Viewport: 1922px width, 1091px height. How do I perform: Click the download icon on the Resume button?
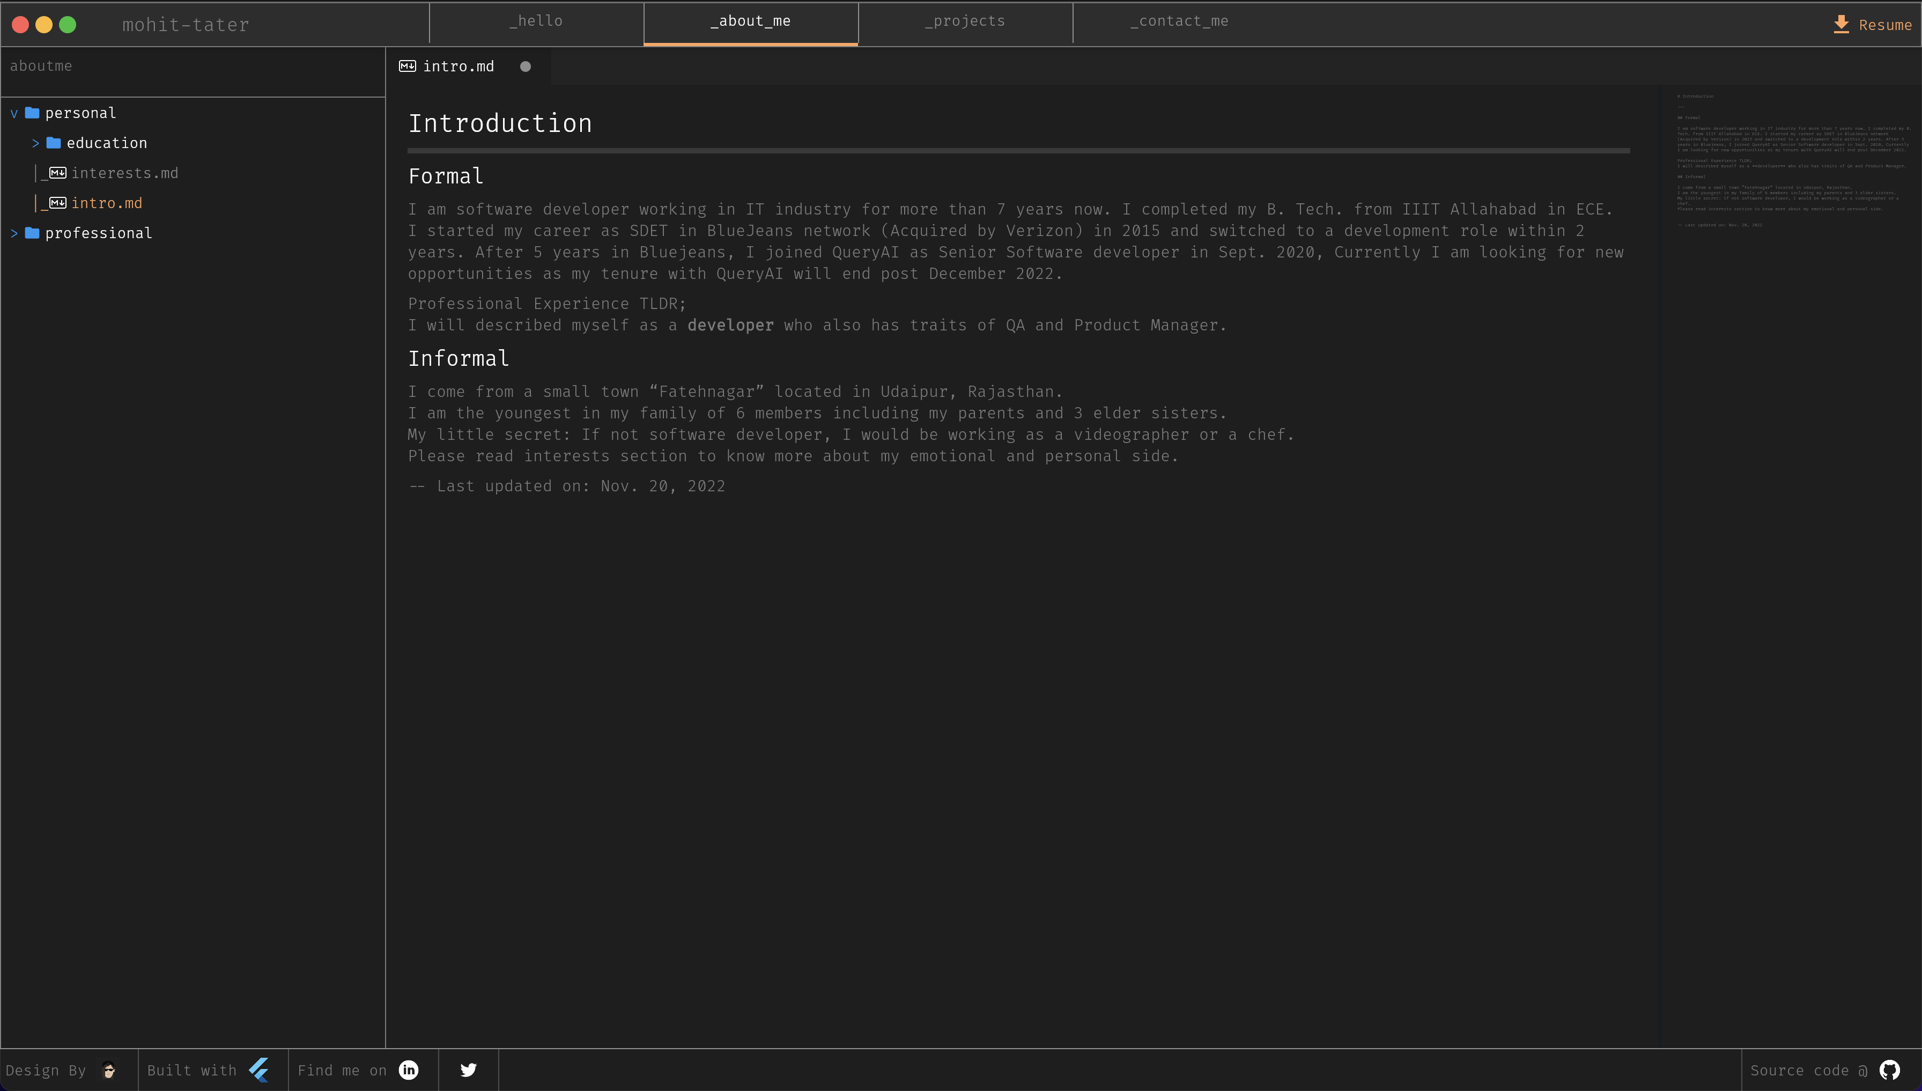[x=1841, y=25]
